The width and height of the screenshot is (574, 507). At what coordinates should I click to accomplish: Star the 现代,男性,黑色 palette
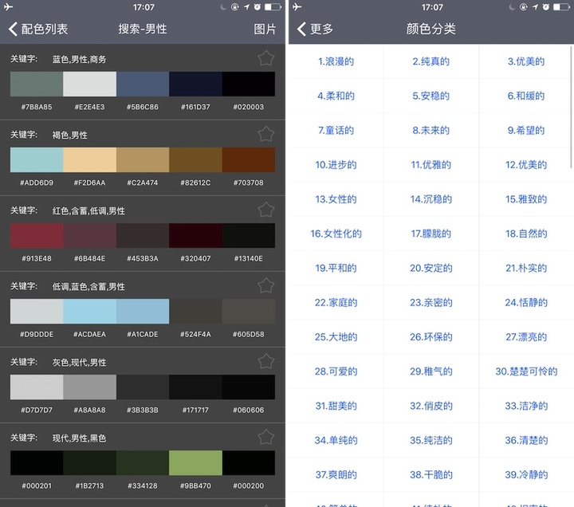[x=266, y=437]
